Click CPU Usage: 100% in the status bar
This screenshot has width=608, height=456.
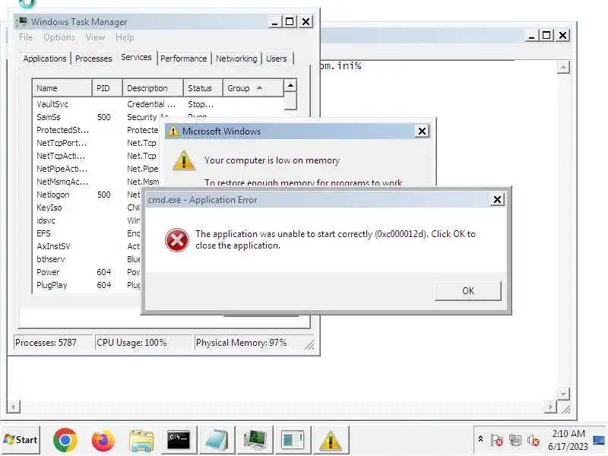pyautogui.click(x=144, y=343)
